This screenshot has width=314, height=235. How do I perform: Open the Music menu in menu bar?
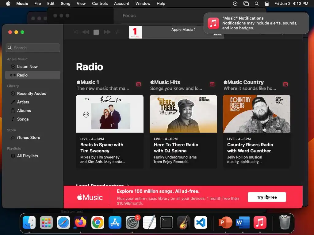[x=22, y=4]
